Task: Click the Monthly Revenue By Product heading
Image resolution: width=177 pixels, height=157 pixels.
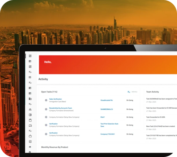Action: click(55, 147)
